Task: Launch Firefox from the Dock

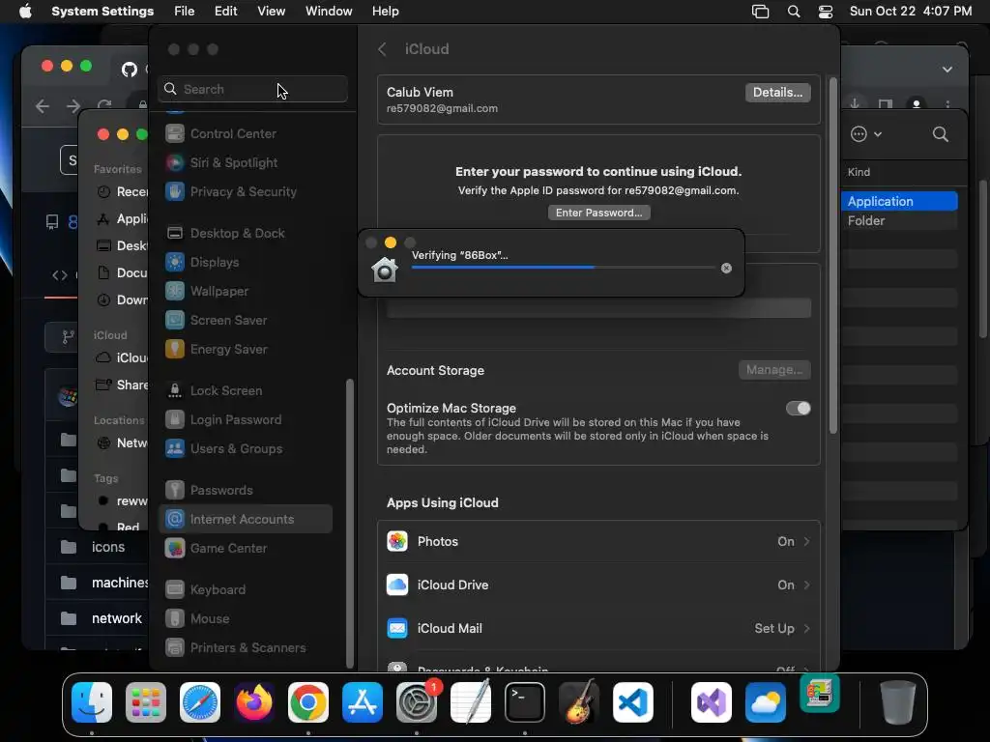Action: (254, 702)
